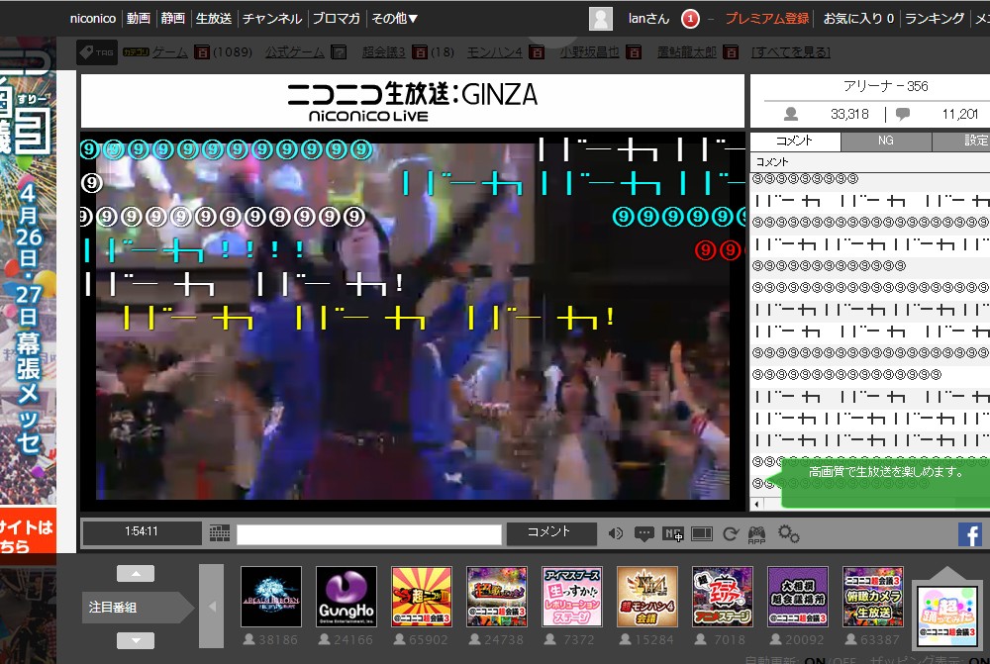Click プレミアム登録 link
The width and height of the screenshot is (990, 664).
[x=766, y=18]
